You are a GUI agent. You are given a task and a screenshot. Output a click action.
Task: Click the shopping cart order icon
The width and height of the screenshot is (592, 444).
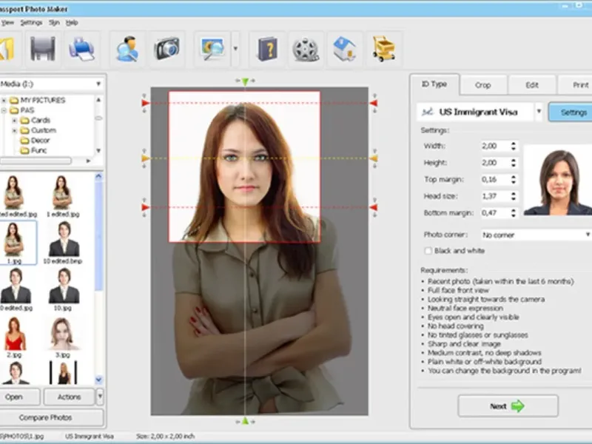pyautogui.click(x=384, y=49)
